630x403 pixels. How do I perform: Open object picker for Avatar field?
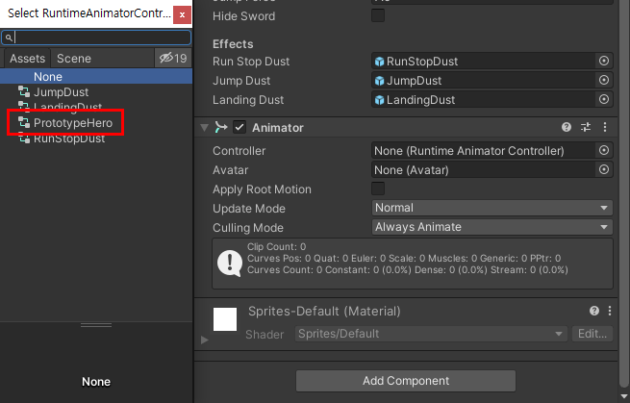(603, 169)
